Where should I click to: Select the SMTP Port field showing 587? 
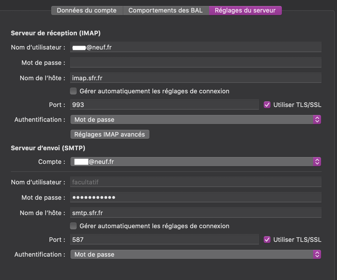click(164, 239)
